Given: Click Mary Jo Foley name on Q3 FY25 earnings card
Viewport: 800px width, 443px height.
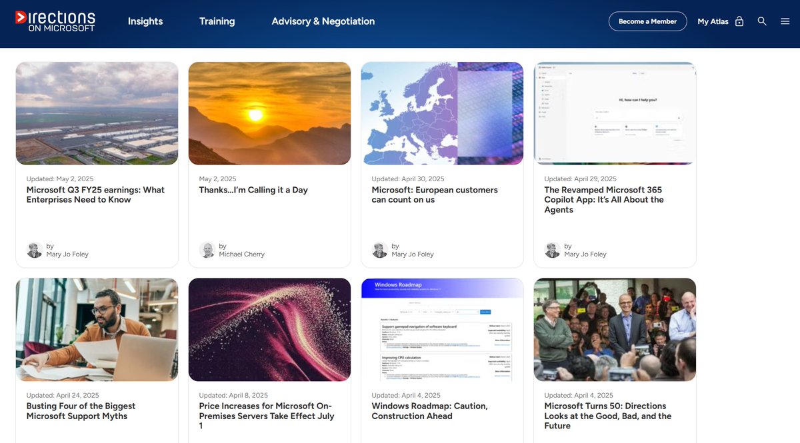Looking at the screenshot, I should coord(67,254).
